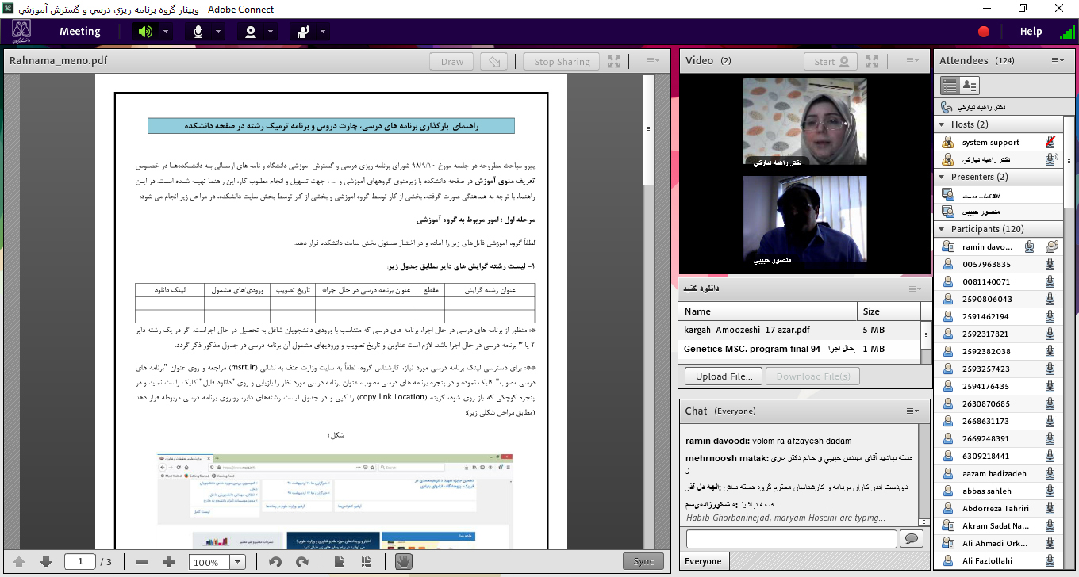Collapse the Hosts (2) group

coord(942,124)
